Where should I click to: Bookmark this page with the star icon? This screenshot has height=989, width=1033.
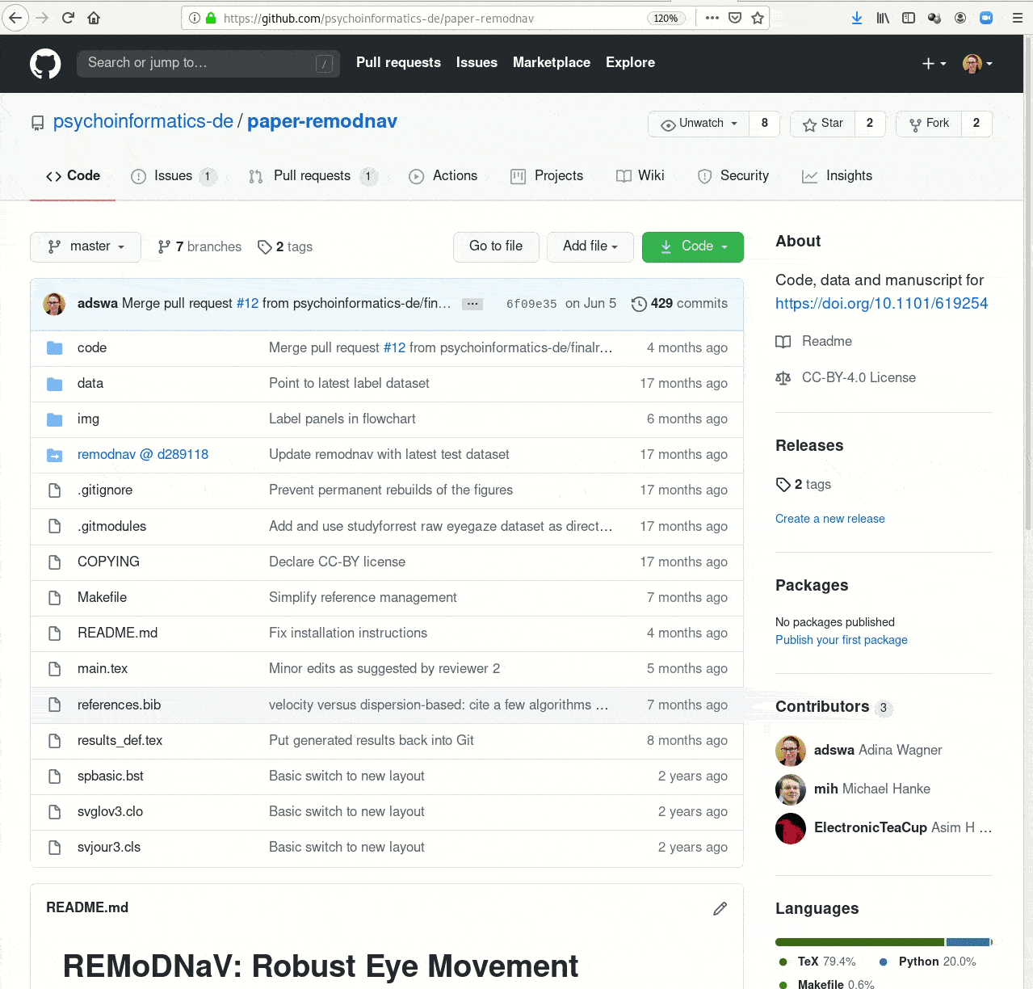pos(756,17)
